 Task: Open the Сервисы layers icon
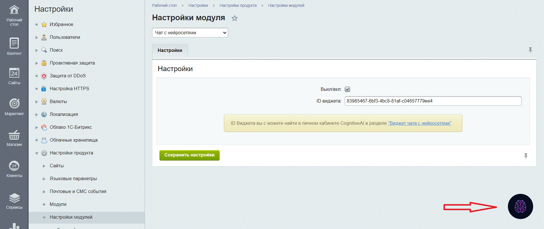(14, 198)
